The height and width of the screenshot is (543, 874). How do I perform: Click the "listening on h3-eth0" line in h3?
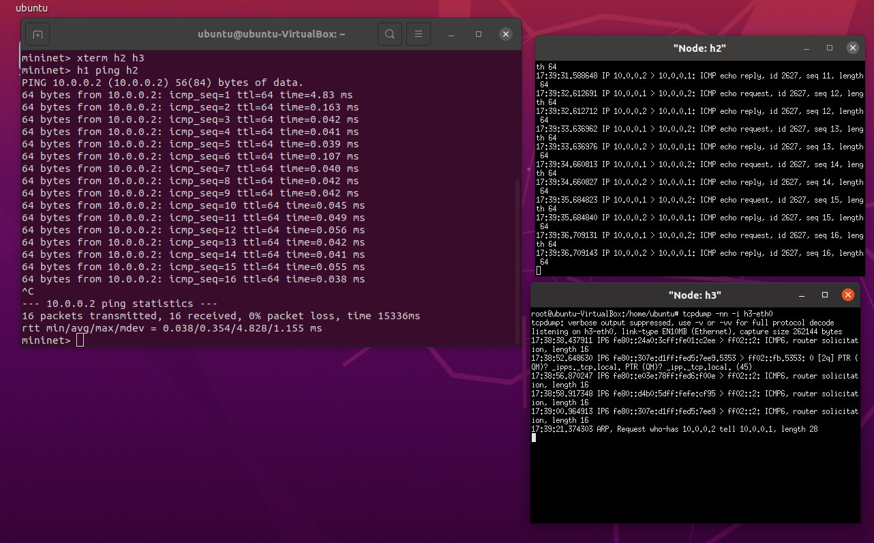click(687, 332)
